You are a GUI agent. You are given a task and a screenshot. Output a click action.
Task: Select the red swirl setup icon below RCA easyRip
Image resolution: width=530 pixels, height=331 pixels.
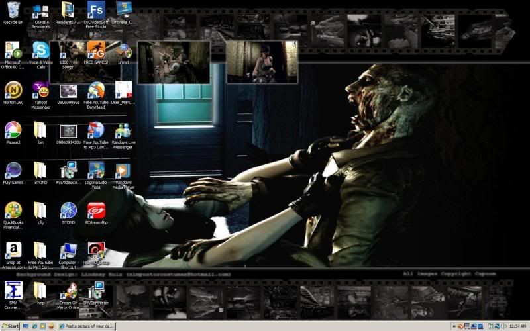96,254
